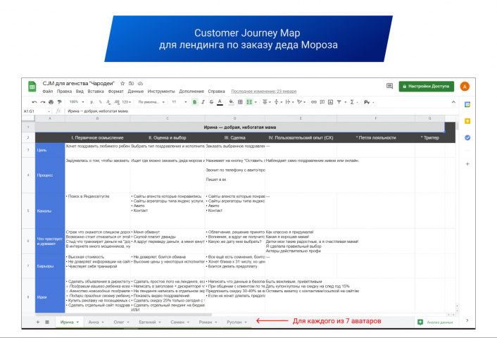Screen dimensions: 497x338
Task: Toggle merge cells button
Action: [x=249, y=102]
